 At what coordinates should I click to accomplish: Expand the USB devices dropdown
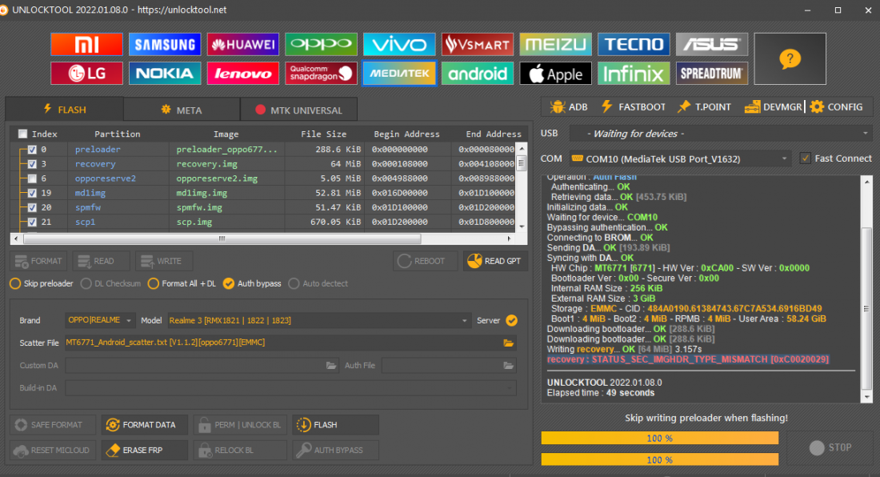coord(721,134)
